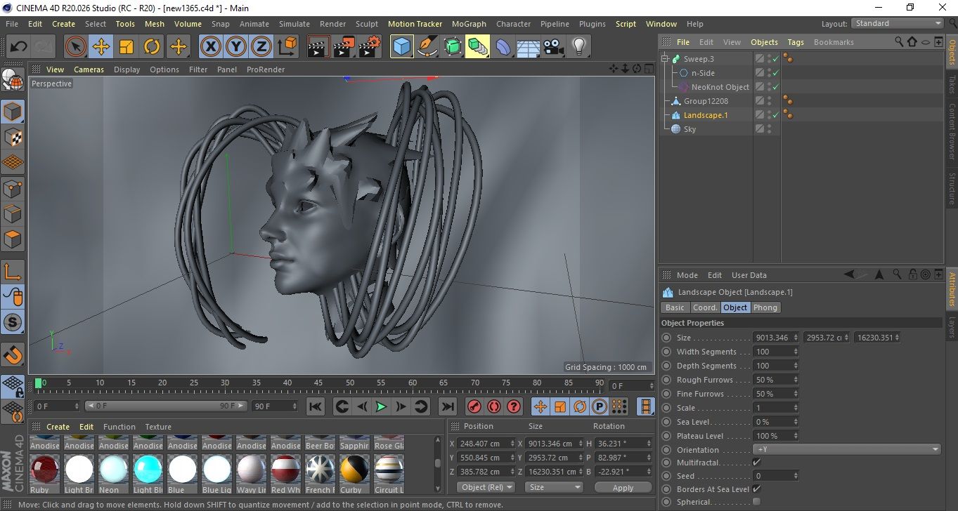The height and width of the screenshot is (511, 958).
Task: Switch to Coord. tab
Action: 705,307
